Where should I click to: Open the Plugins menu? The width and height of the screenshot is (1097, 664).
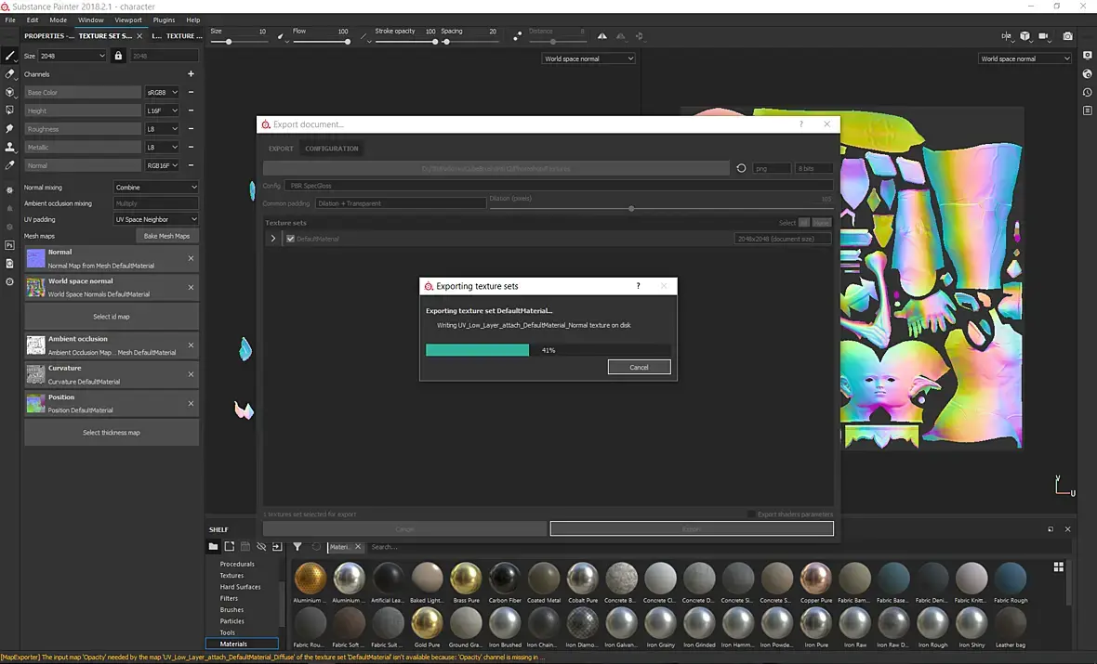point(164,20)
